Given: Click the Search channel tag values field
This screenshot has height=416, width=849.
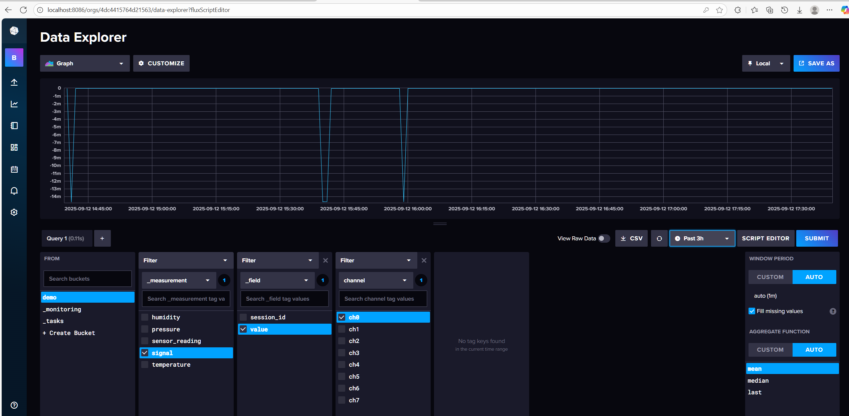Looking at the screenshot, I should [x=383, y=299].
